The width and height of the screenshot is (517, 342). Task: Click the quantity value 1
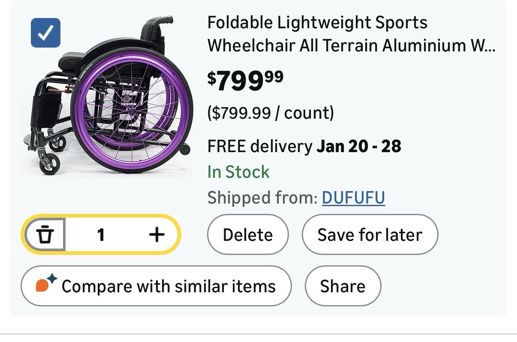[101, 234]
